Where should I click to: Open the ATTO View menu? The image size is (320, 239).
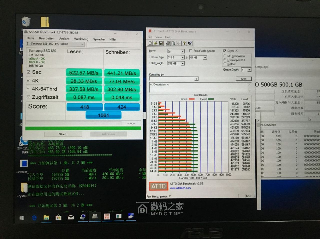coord(159,37)
